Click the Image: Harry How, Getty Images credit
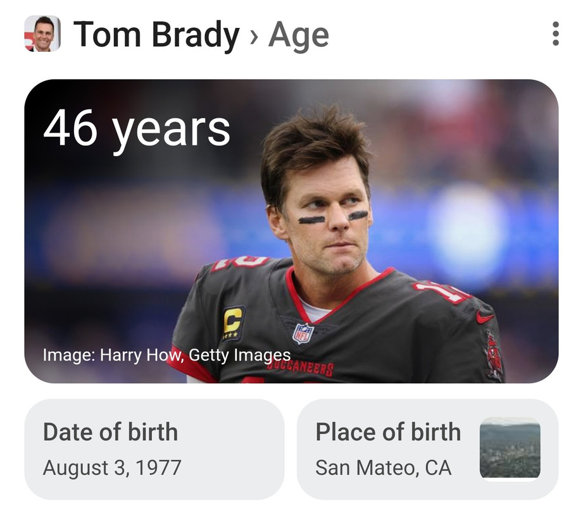This screenshot has width=583, height=506. point(166,355)
